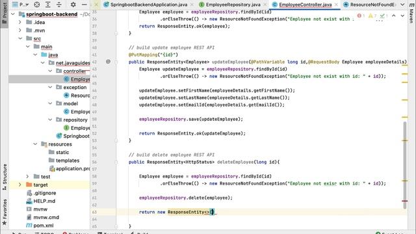Expand the .mvn folder
This screenshot has height=234, width=416.
pyautogui.click(x=20, y=31)
